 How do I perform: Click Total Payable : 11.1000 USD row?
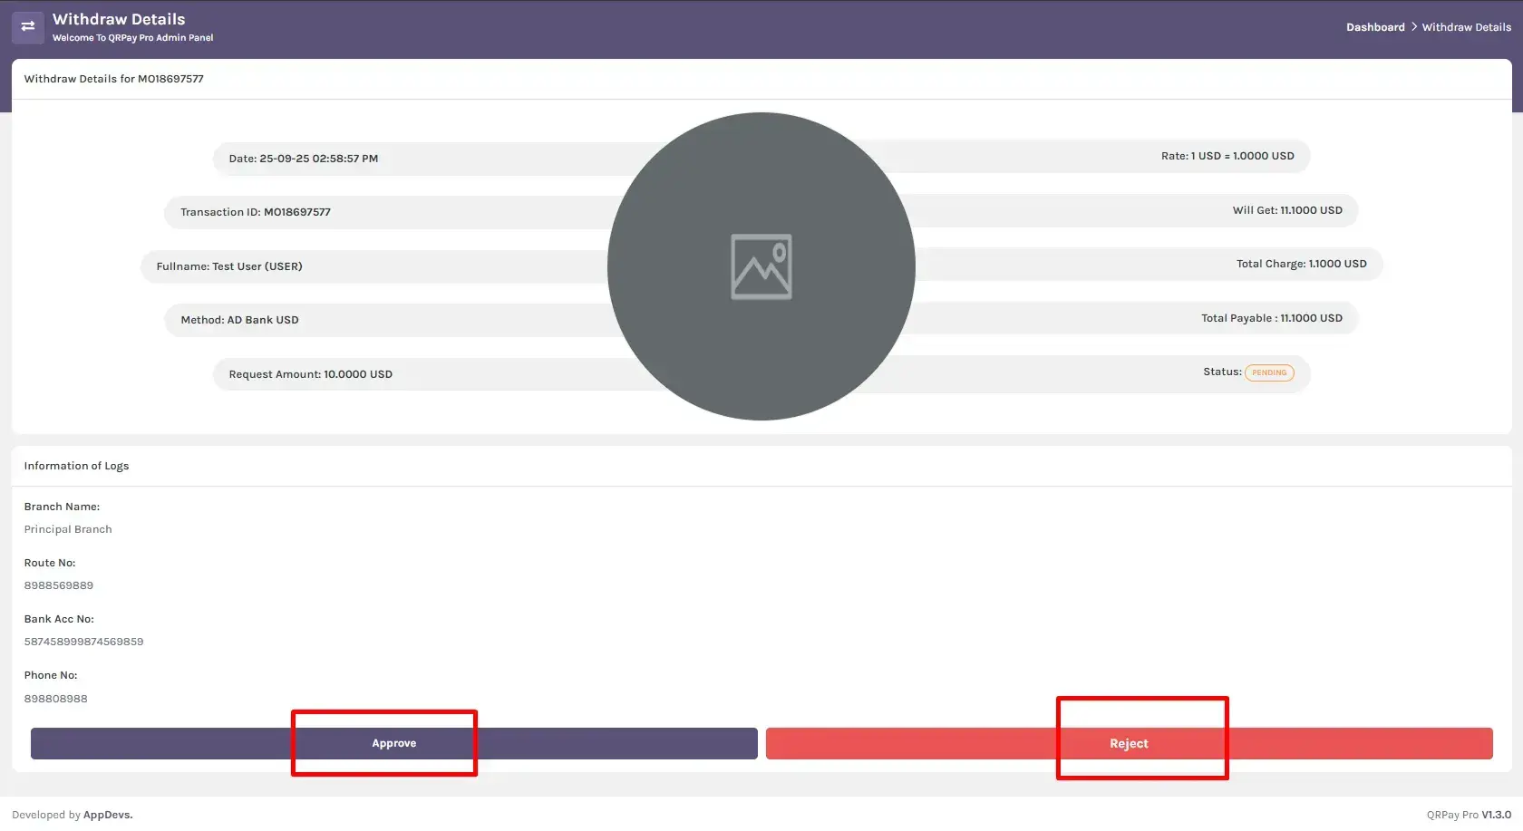coord(1133,318)
